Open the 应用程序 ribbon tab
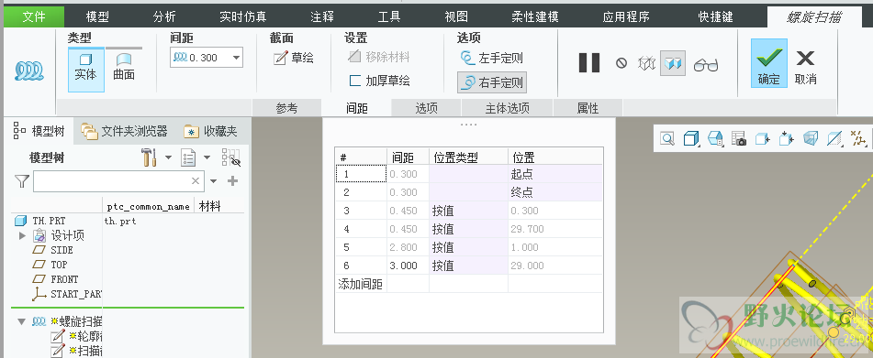Screen dimensions: 873x358 click(x=626, y=16)
